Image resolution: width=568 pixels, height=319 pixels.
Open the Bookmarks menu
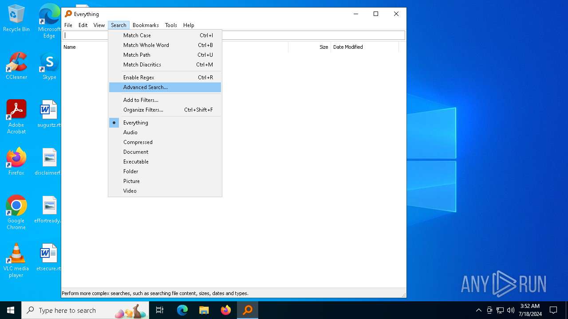click(x=146, y=25)
